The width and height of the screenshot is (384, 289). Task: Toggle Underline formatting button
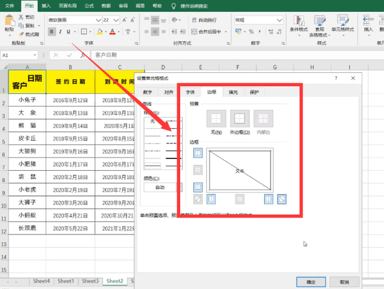[x=69, y=31]
